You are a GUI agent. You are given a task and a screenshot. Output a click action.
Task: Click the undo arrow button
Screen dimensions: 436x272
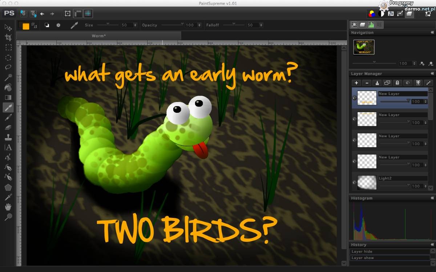pos(42,14)
